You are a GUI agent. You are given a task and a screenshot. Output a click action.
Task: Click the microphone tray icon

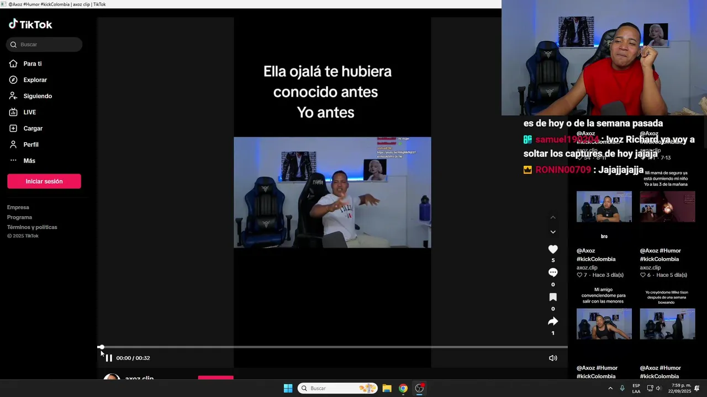(622, 388)
